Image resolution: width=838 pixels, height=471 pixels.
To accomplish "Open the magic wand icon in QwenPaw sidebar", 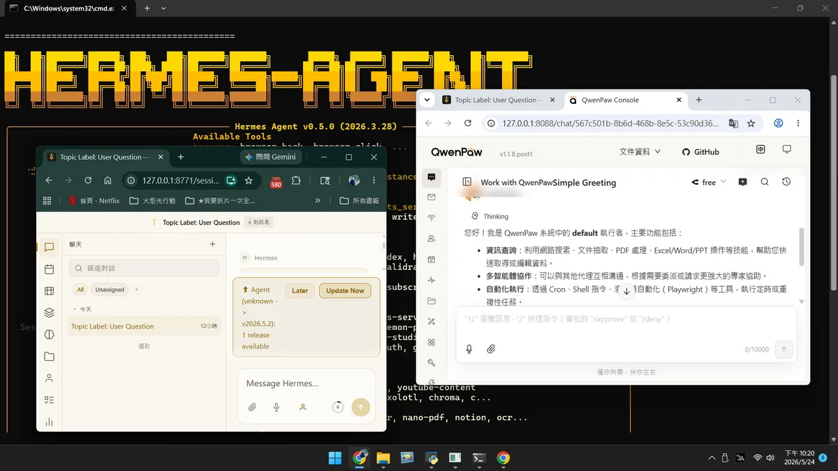I will tap(432, 322).
